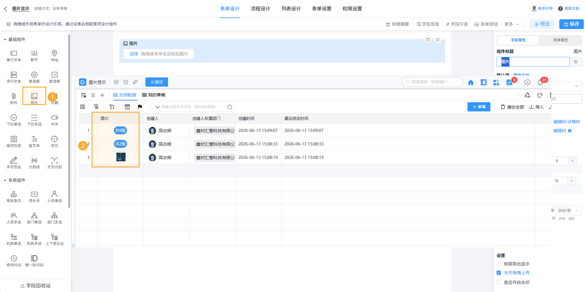The image size is (585, 292).
Task: Delete the 图片 field with trash icon
Action: (x=438, y=40)
